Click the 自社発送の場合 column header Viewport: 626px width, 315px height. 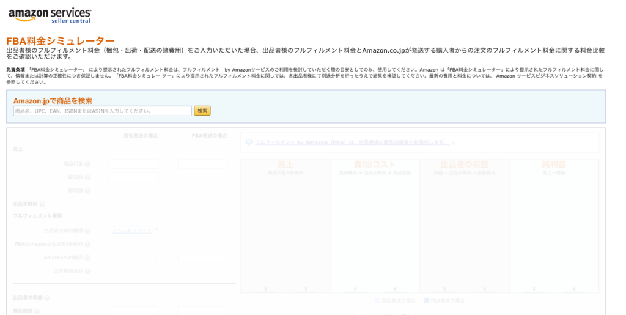(141, 136)
